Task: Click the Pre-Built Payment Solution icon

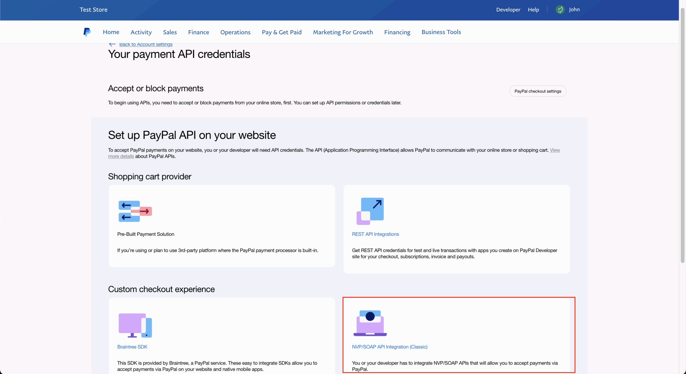Action: (x=135, y=211)
